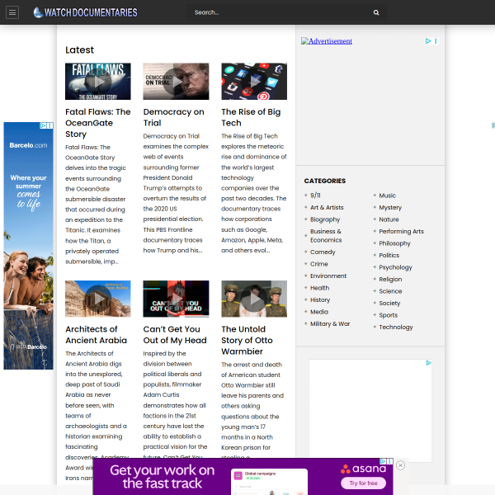
Task: Open the Psychology category link
Action: coord(395,267)
